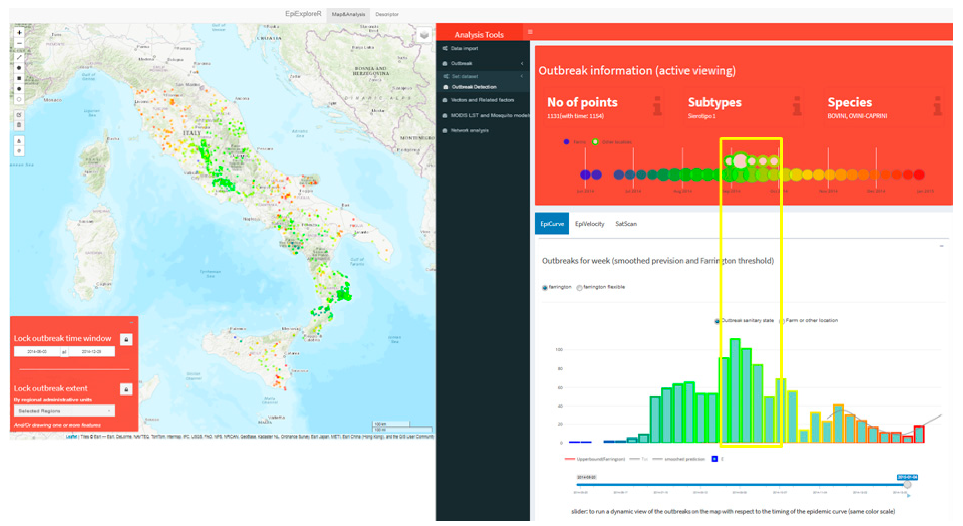
Task: Switch to the EpiVelocity tab
Action: point(589,224)
